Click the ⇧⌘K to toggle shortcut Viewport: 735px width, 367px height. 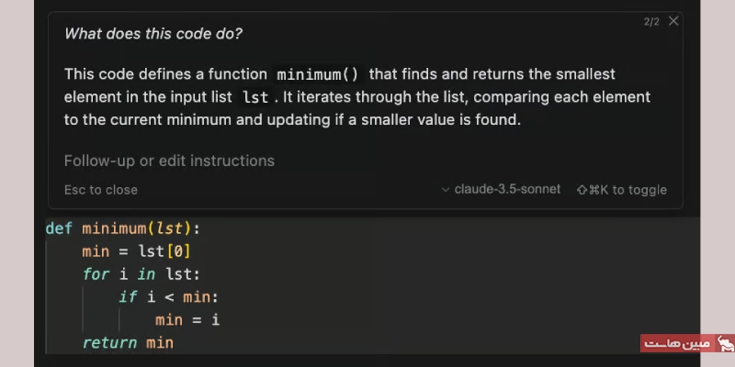pyautogui.click(x=622, y=190)
